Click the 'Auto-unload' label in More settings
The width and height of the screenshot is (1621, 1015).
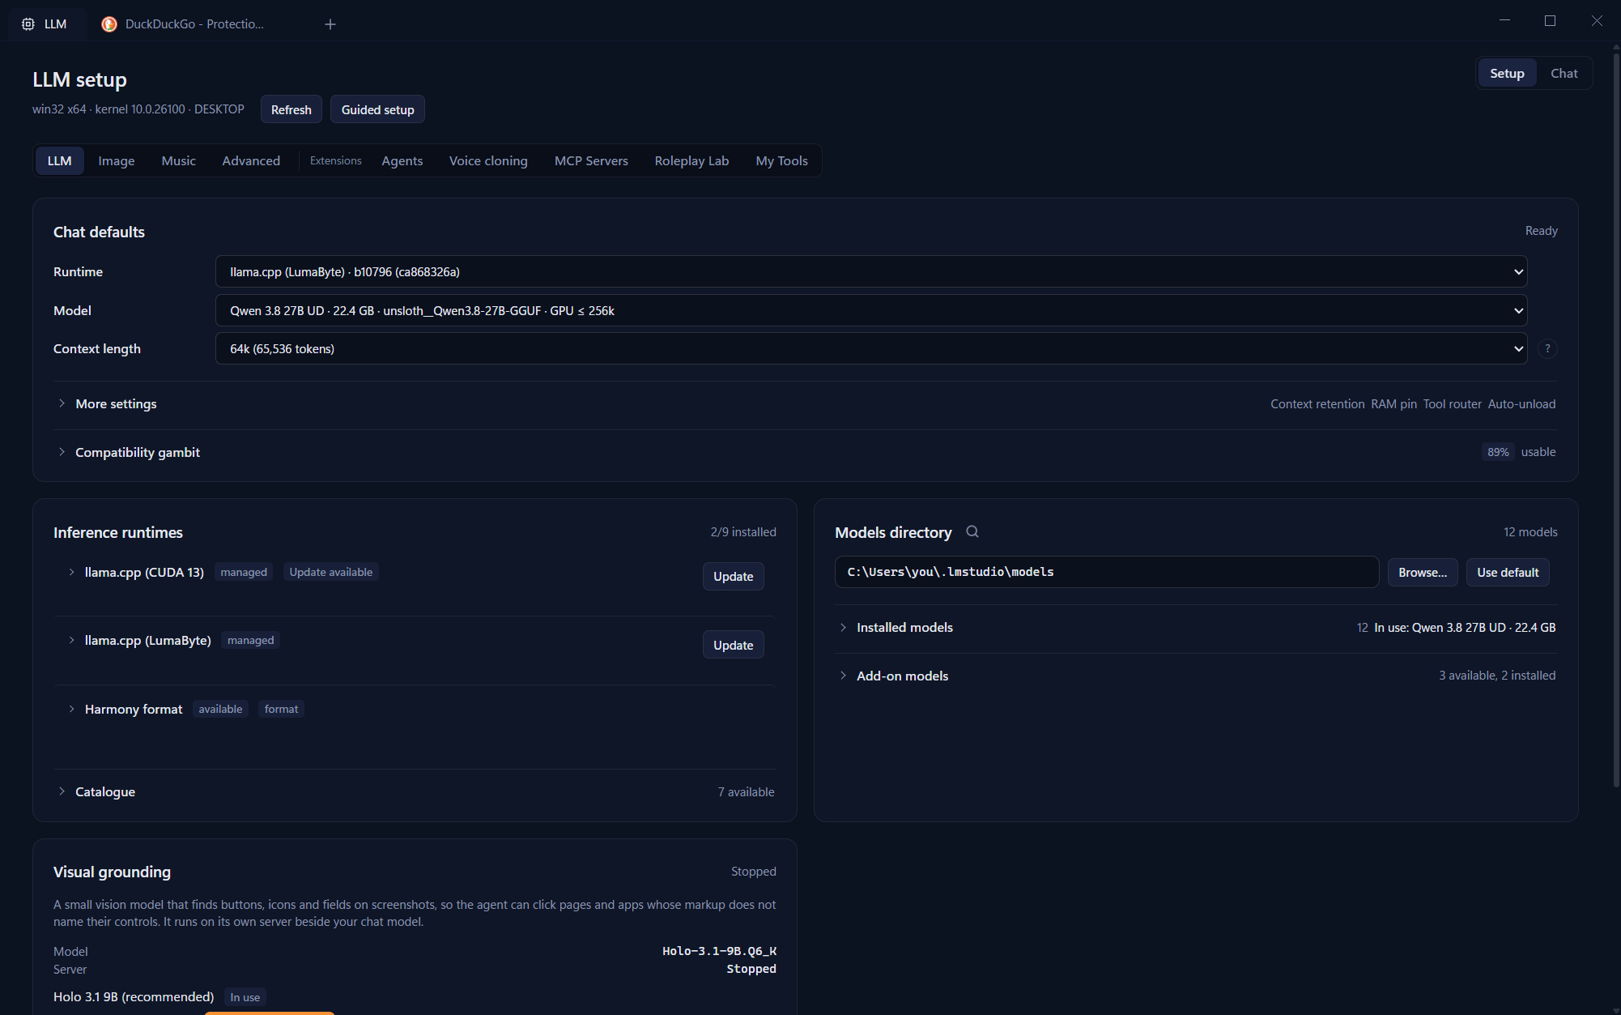pos(1521,404)
